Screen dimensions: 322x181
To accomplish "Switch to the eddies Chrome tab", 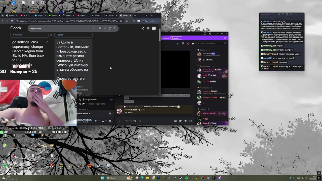I will click(68, 16).
